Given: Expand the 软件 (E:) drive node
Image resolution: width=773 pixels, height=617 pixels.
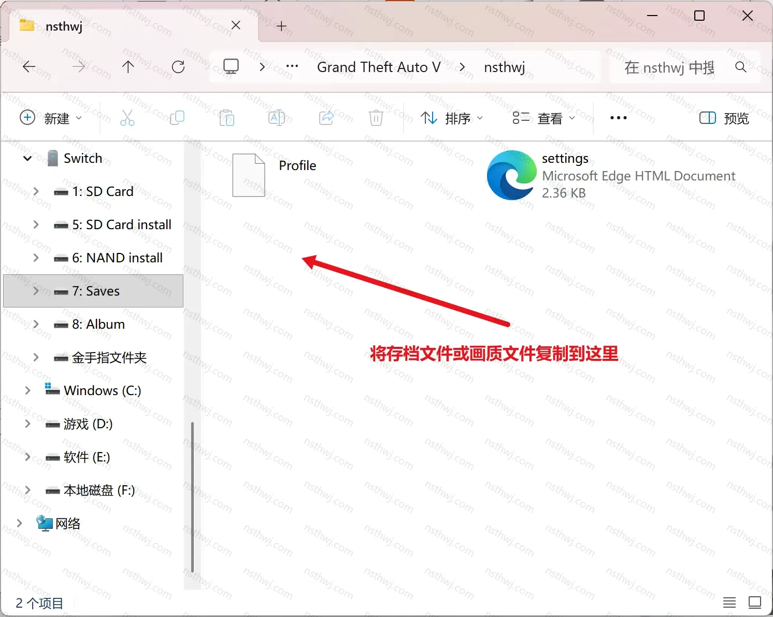Looking at the screenshot, I should tap(27, 457).
